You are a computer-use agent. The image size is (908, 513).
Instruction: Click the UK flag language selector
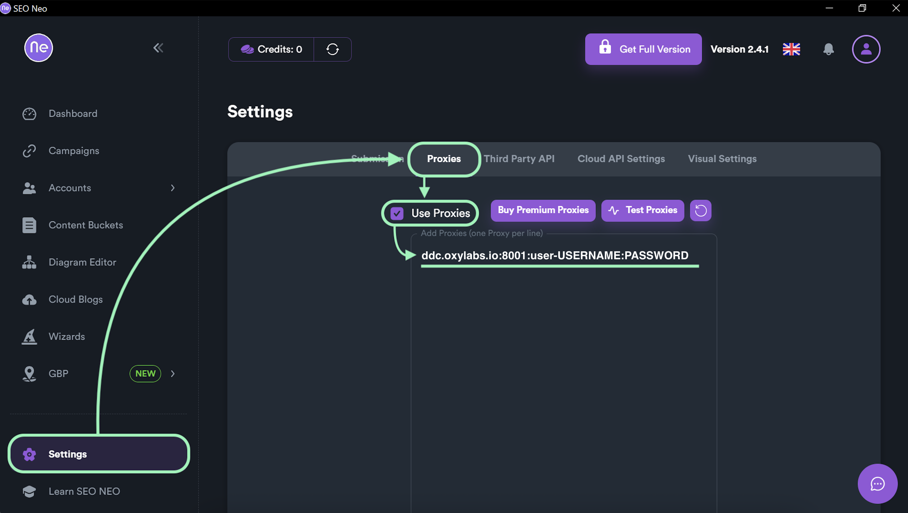click(x=791, y=49)
